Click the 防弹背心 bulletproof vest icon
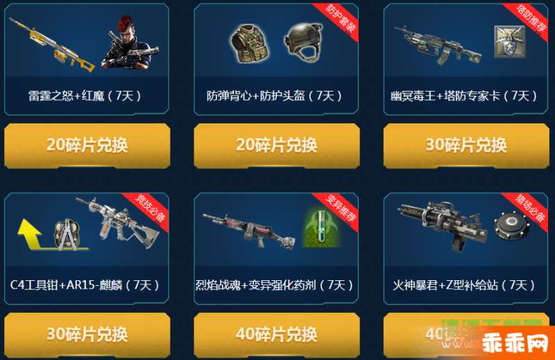This screenshot has height=360, width=555. click(250, 44)
